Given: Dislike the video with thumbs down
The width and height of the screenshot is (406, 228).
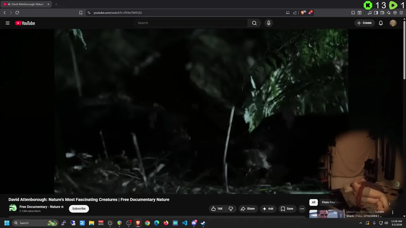Looking at the screenshot, I should 231,209.
